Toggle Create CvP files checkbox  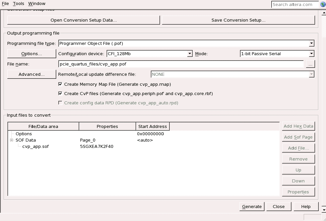pos(60,94)
